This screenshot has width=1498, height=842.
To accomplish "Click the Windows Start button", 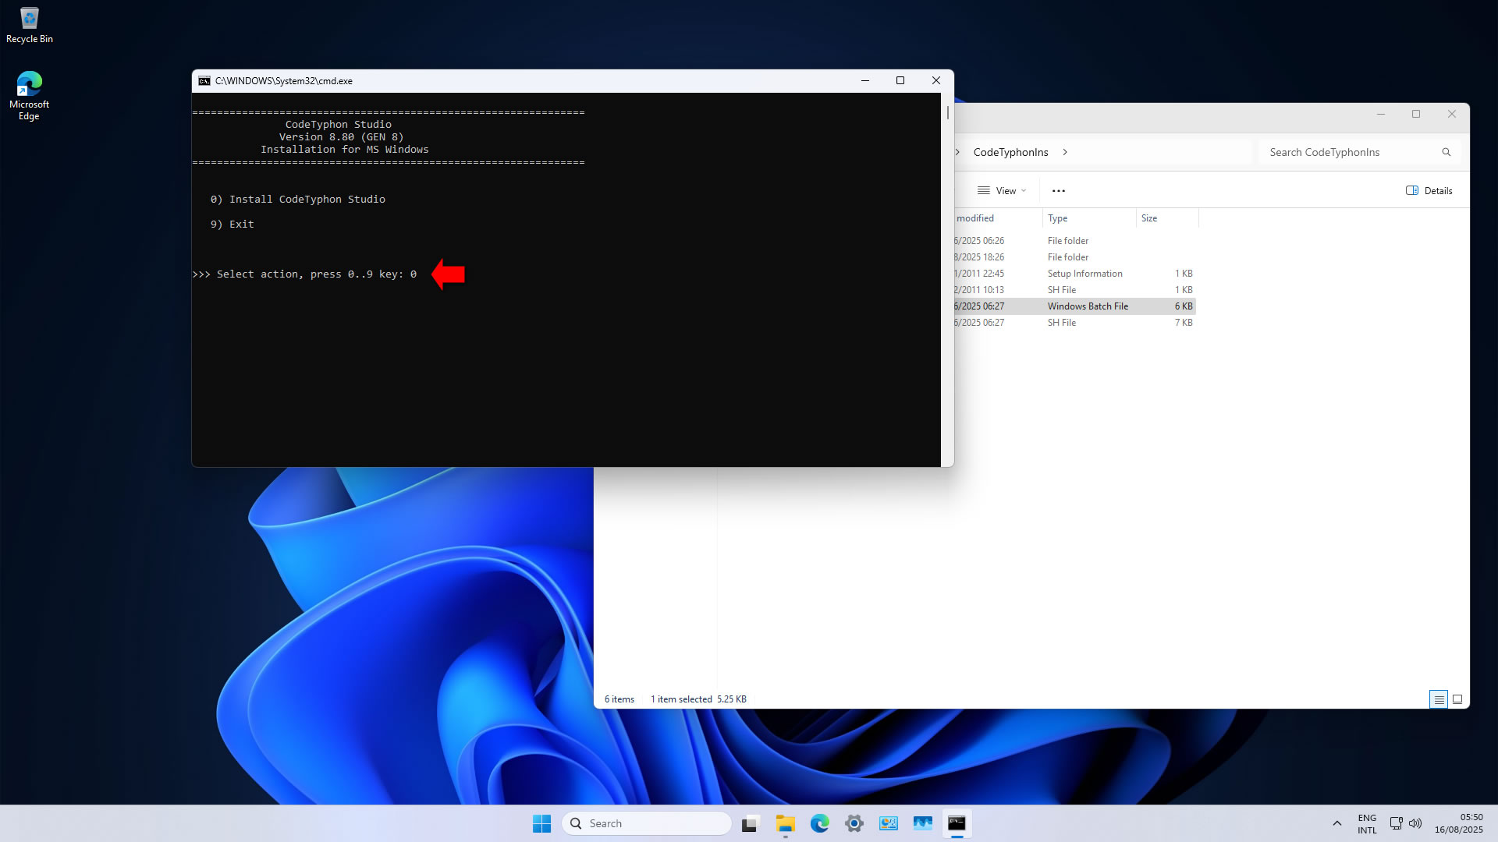I will click(541, 823).
